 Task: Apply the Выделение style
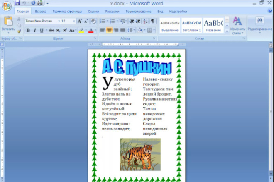[x=170, y=25]
